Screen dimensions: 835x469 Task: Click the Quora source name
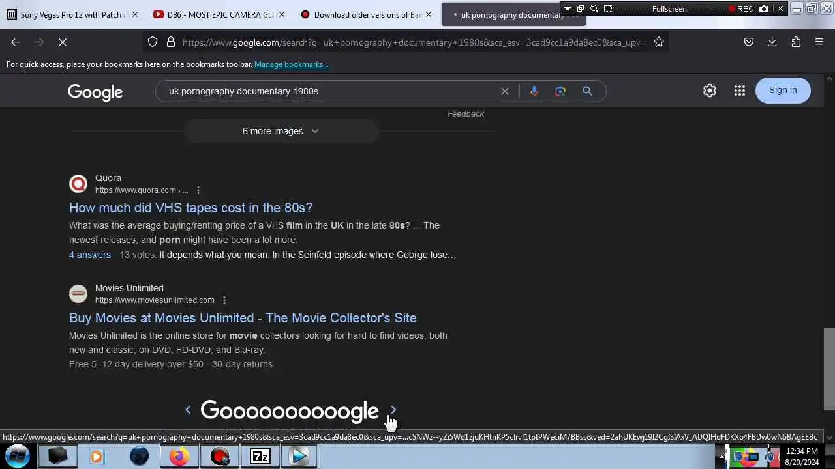pyautogui.click(x=108, y=178)
